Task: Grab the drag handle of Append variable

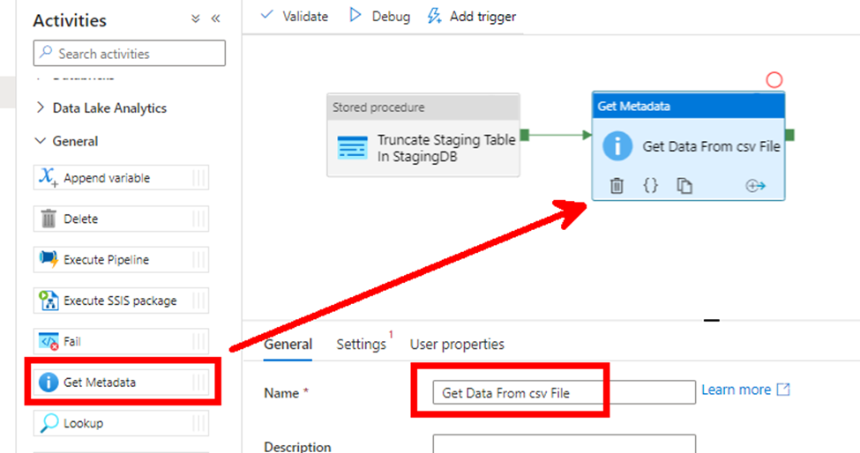Action: [199, 177]
